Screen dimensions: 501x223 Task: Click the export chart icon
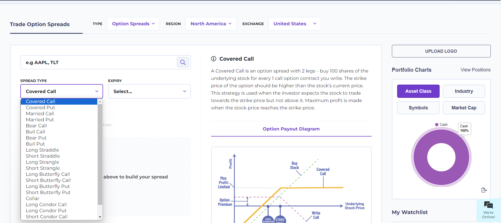(x=484, y=190)
